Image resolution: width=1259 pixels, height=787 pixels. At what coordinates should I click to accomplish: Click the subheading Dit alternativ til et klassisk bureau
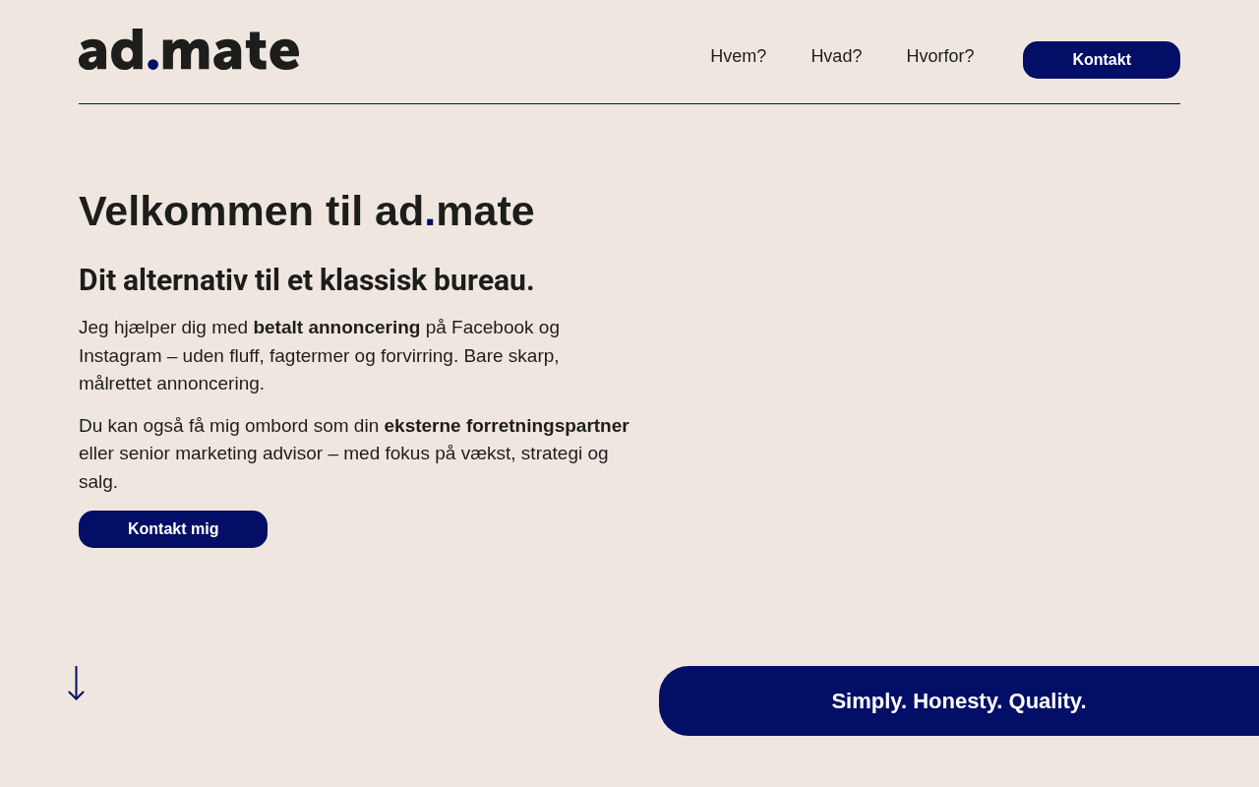coord(306,280)
